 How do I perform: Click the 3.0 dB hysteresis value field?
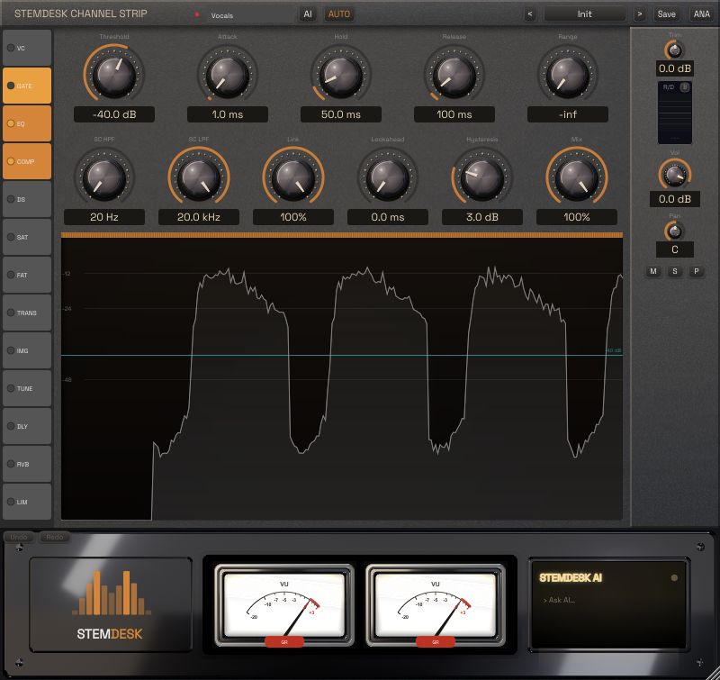click(482, 217)
